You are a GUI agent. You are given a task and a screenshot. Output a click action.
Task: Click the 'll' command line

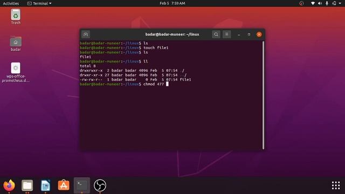click(x=114, y=61)
